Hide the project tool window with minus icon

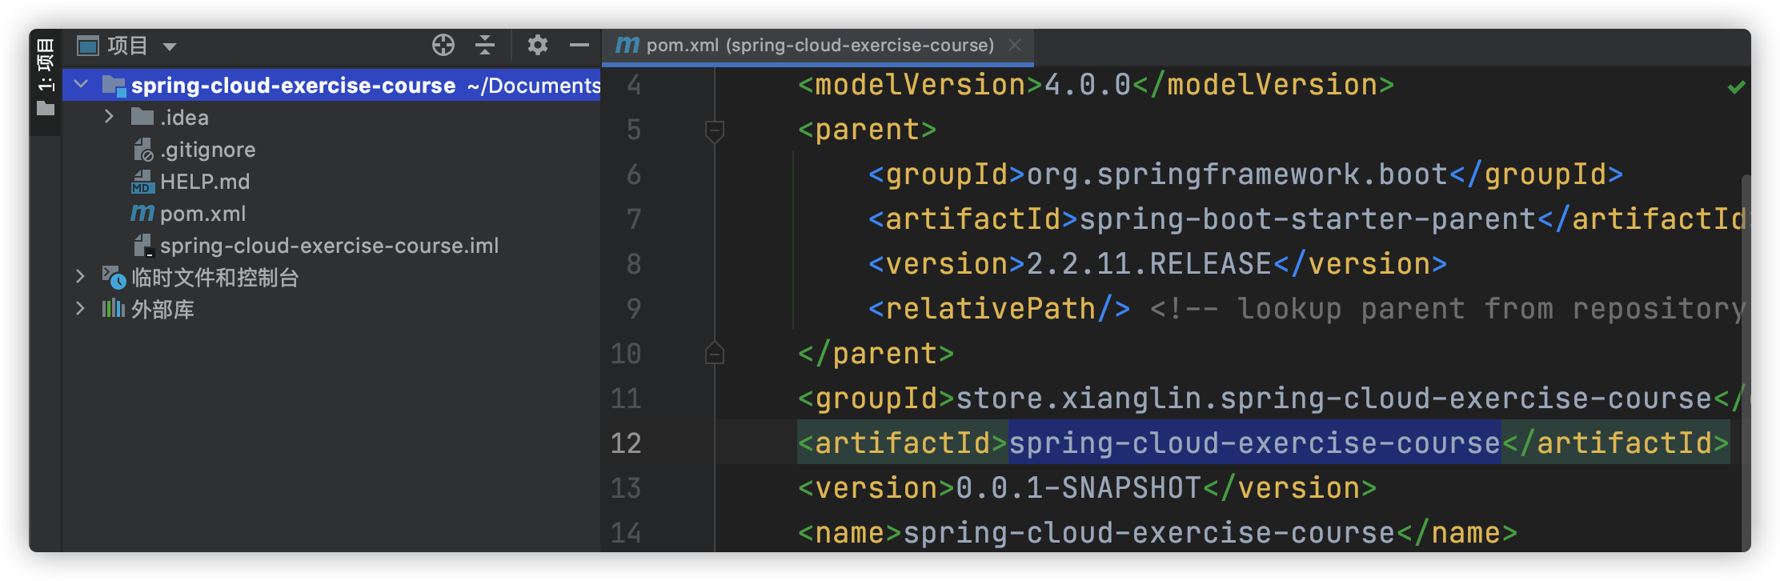click(x=579, y=46)
